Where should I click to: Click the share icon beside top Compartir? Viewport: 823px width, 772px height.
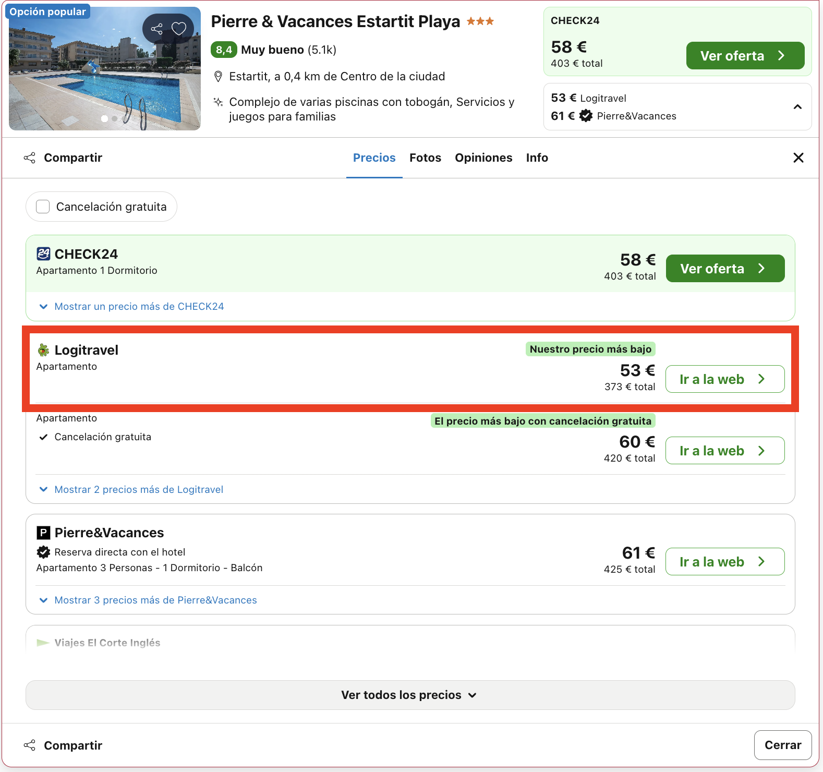click(x=30, y=158)
